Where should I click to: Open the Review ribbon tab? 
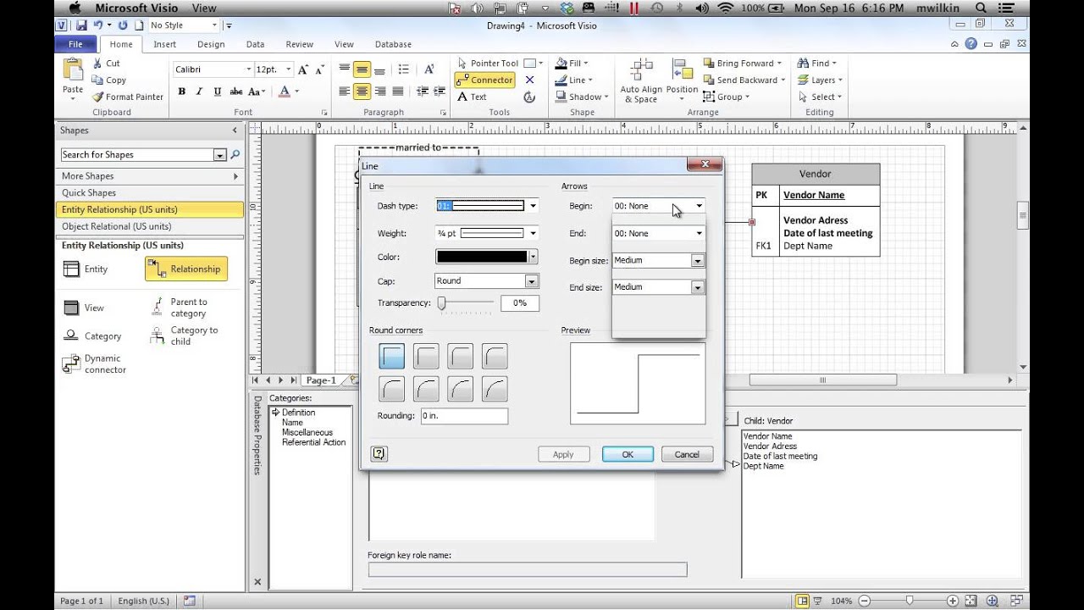(x=300, y=44)
